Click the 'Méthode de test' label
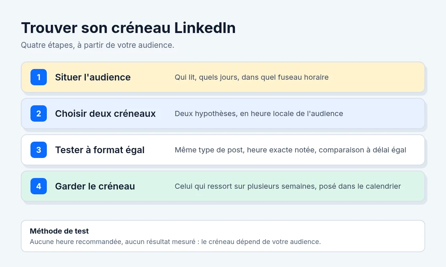446x267 pixels. coord(59,231)
